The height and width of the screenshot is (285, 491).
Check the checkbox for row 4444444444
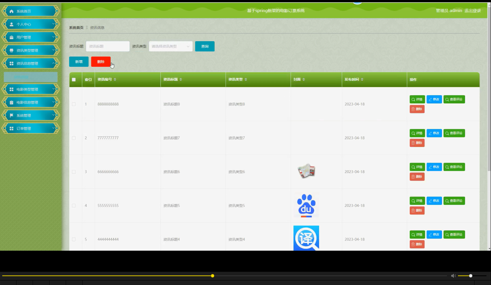74,239
